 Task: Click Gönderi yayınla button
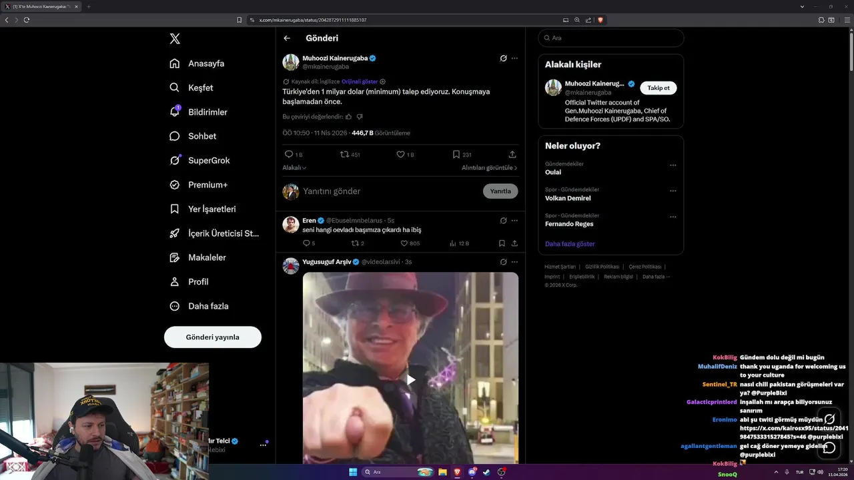(x=213, y=337)
